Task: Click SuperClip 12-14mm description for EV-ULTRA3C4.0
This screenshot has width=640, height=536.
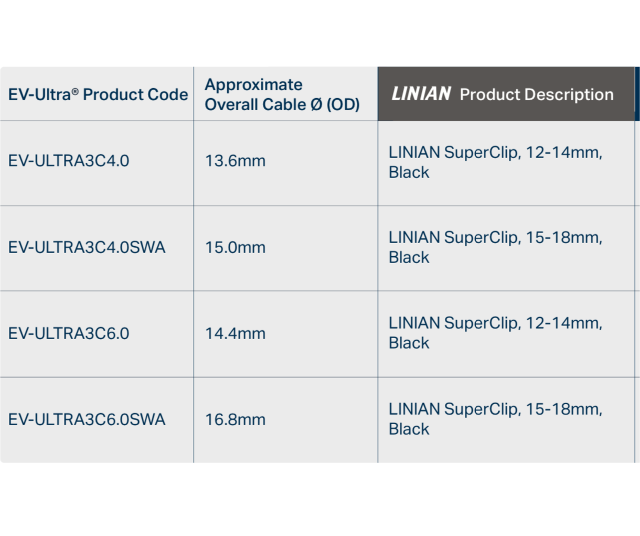Action: (495, 162)
